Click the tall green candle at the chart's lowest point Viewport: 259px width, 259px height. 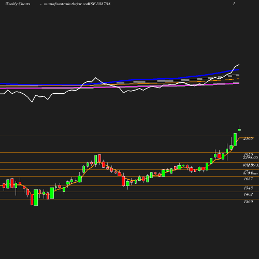pos(36,197)
